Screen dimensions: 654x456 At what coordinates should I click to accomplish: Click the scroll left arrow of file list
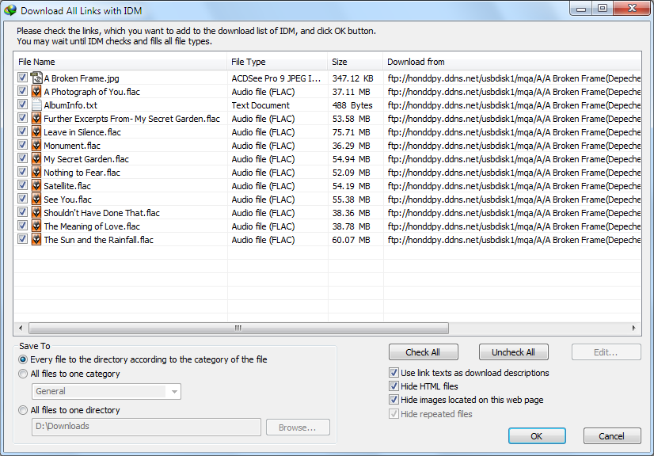tap(21, 328)
